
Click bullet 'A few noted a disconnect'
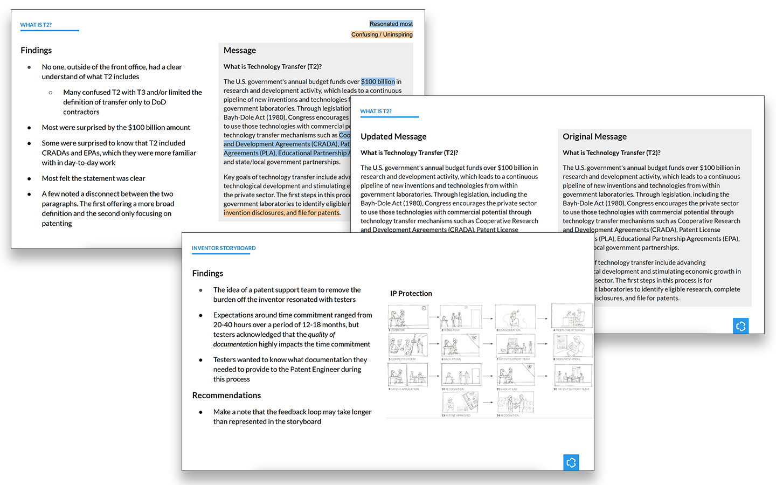click(x=108, y=209)
